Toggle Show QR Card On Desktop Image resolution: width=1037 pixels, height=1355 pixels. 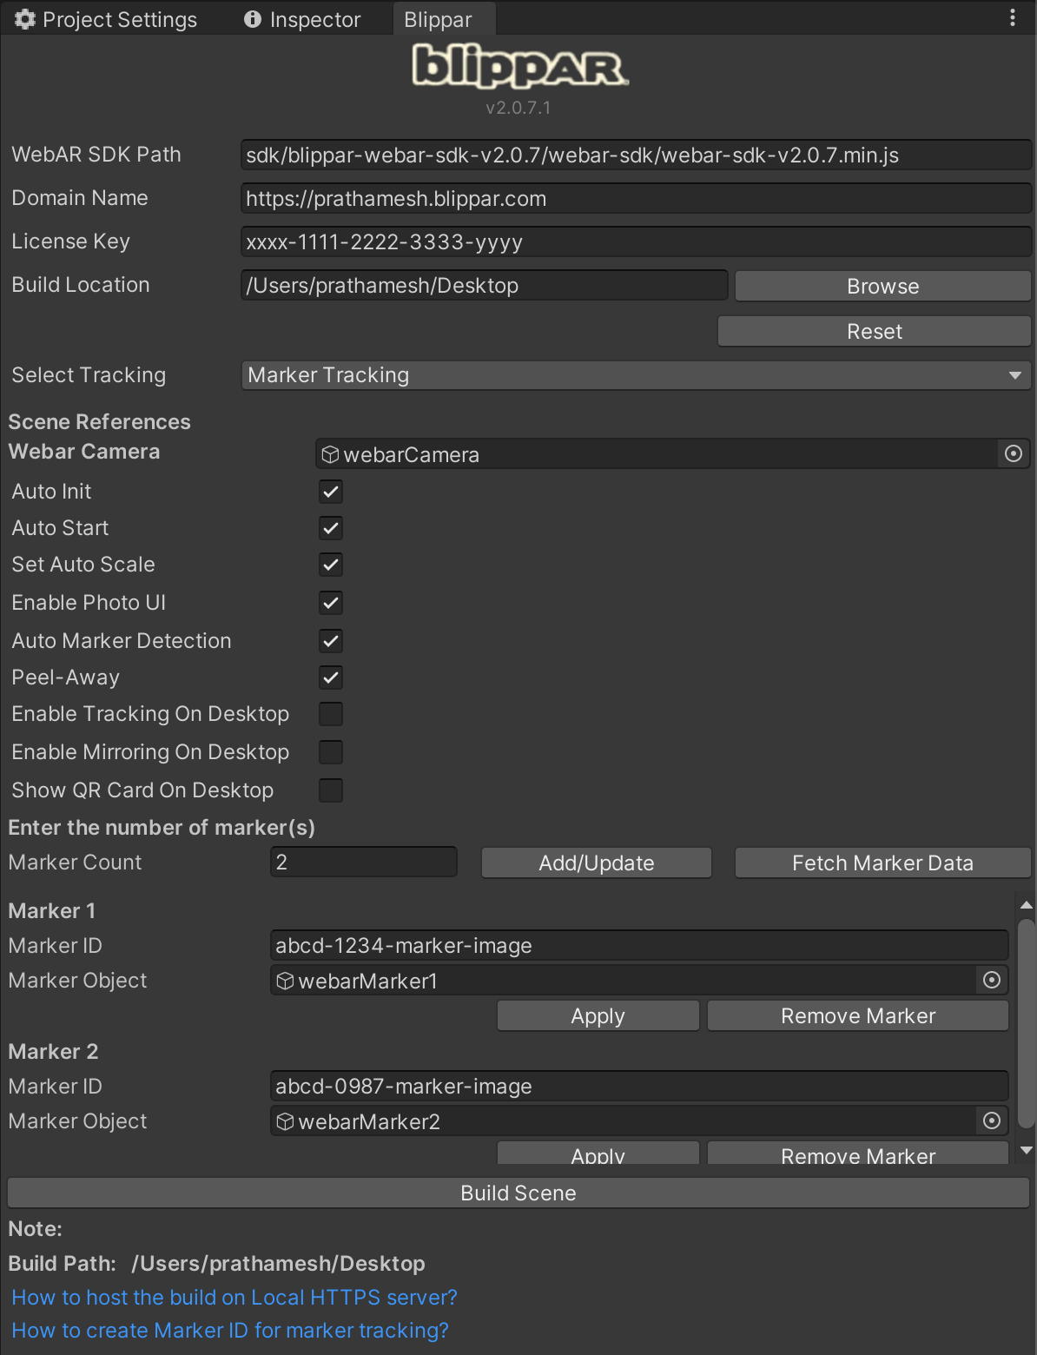tap(331, 790)
